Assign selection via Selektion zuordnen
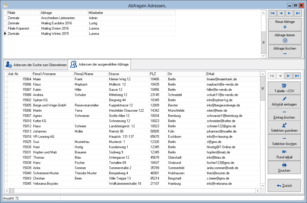This screenshot has width=307, height=203. click(x=284, y=128)
